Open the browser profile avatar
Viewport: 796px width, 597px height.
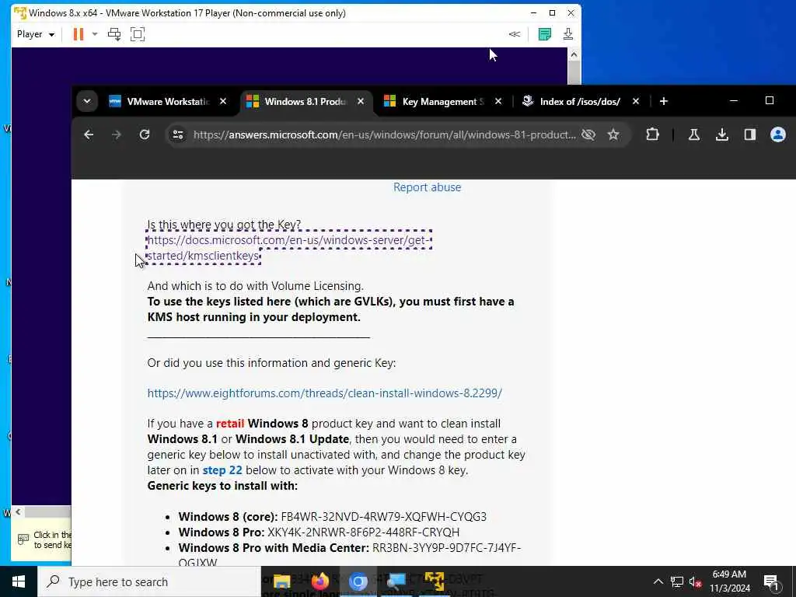pyautogui.click(x=777, y=134)
